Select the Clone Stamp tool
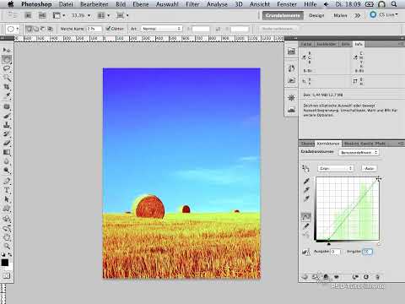405x304 pixels. (x=7, y=125)
